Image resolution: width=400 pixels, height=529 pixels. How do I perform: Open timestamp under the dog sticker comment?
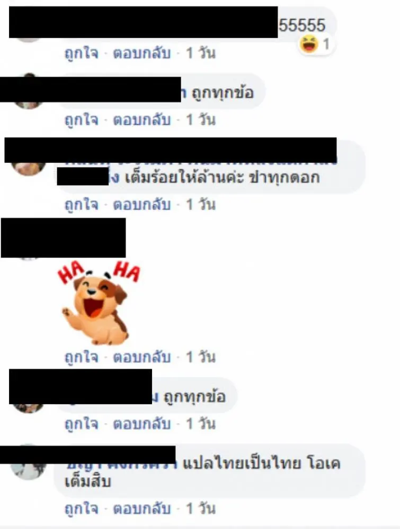coord(201,357)
